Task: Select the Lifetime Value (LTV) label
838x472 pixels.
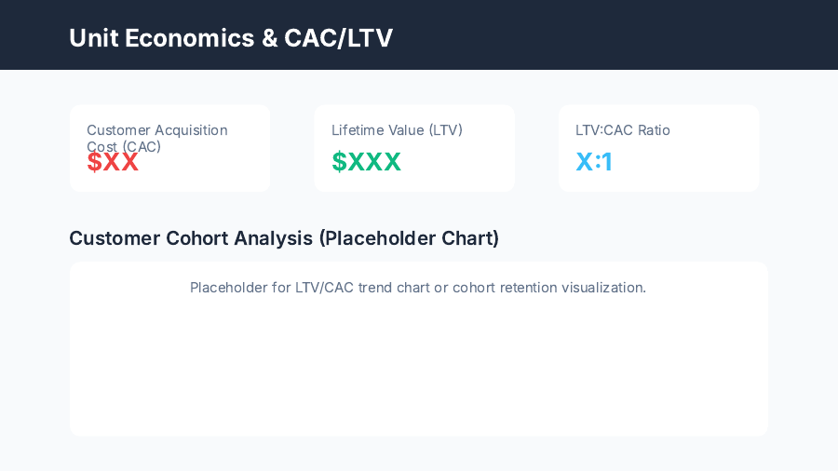Action: pos(397,130)
